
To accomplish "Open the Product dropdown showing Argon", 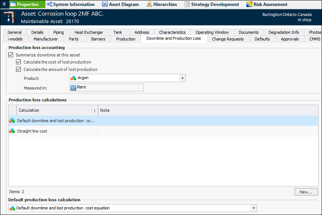I will point(182,78).
